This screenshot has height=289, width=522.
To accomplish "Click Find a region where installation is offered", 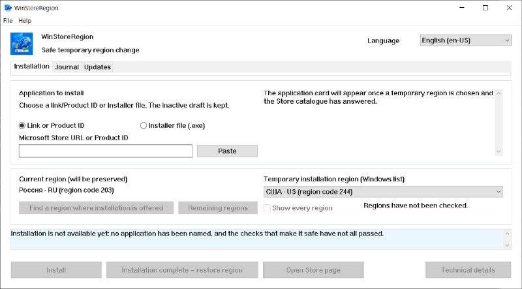I will 96,207.
